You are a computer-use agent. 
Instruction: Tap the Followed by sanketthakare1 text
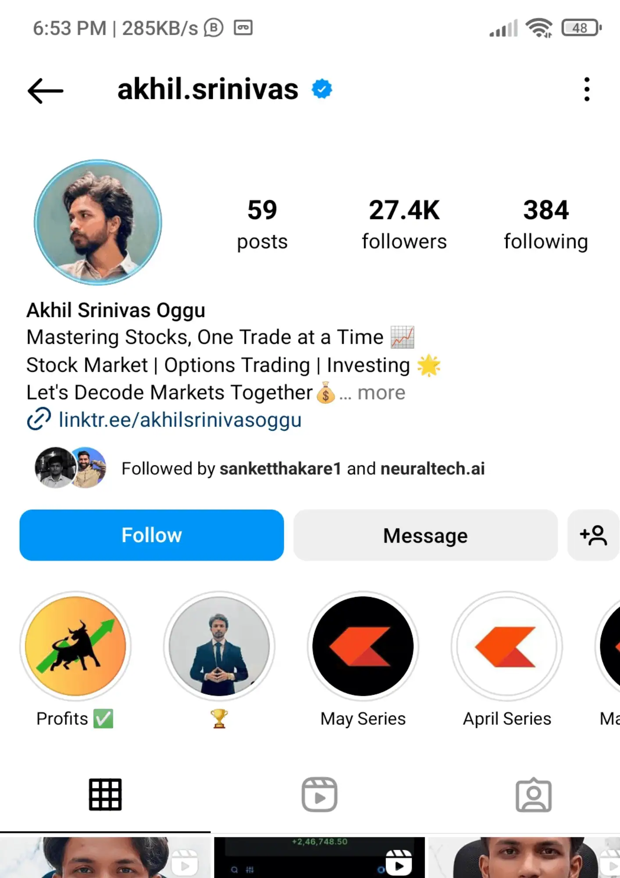(303, 468)
